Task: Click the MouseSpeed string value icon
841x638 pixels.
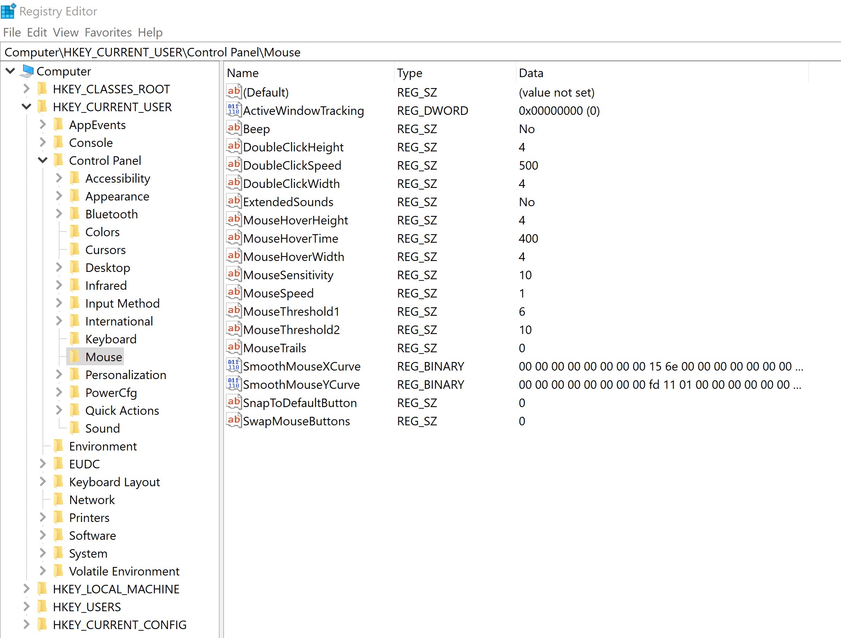Action: (x=234, y=292)
